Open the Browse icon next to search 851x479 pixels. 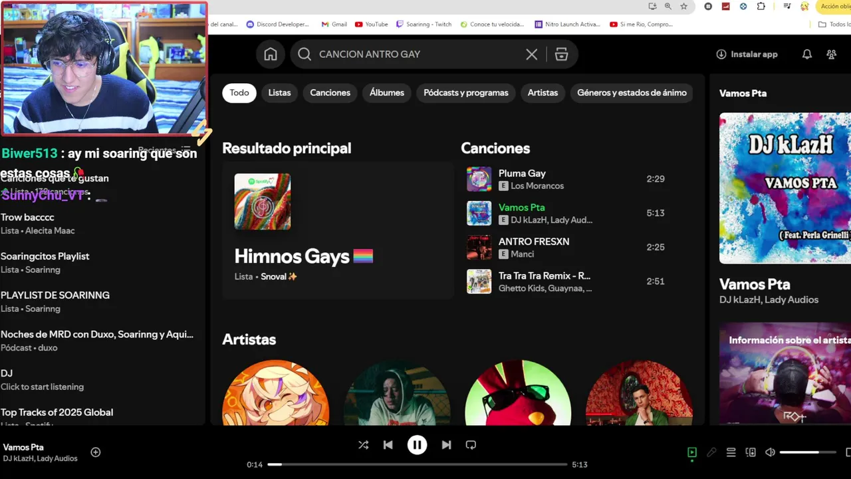coord(562,55)
